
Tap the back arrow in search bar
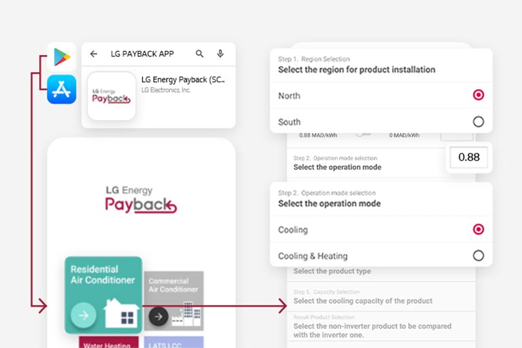[x=94, y=54]
